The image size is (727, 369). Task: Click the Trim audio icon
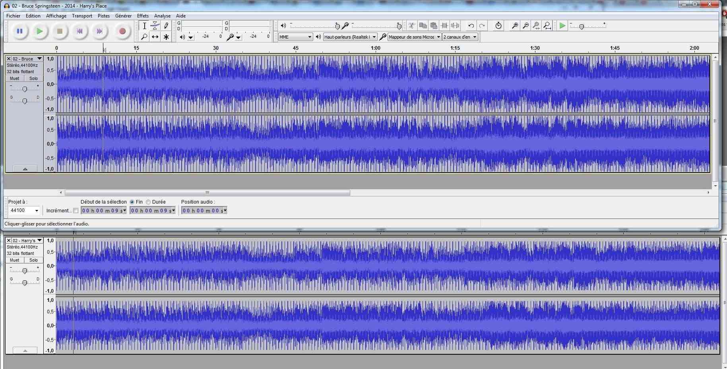click(x=444, y=25)
